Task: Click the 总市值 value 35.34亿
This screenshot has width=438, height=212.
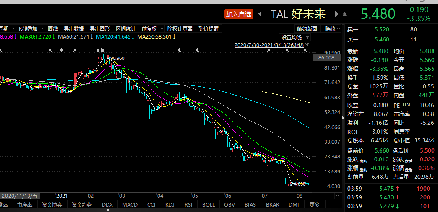Action: point(423,140)
